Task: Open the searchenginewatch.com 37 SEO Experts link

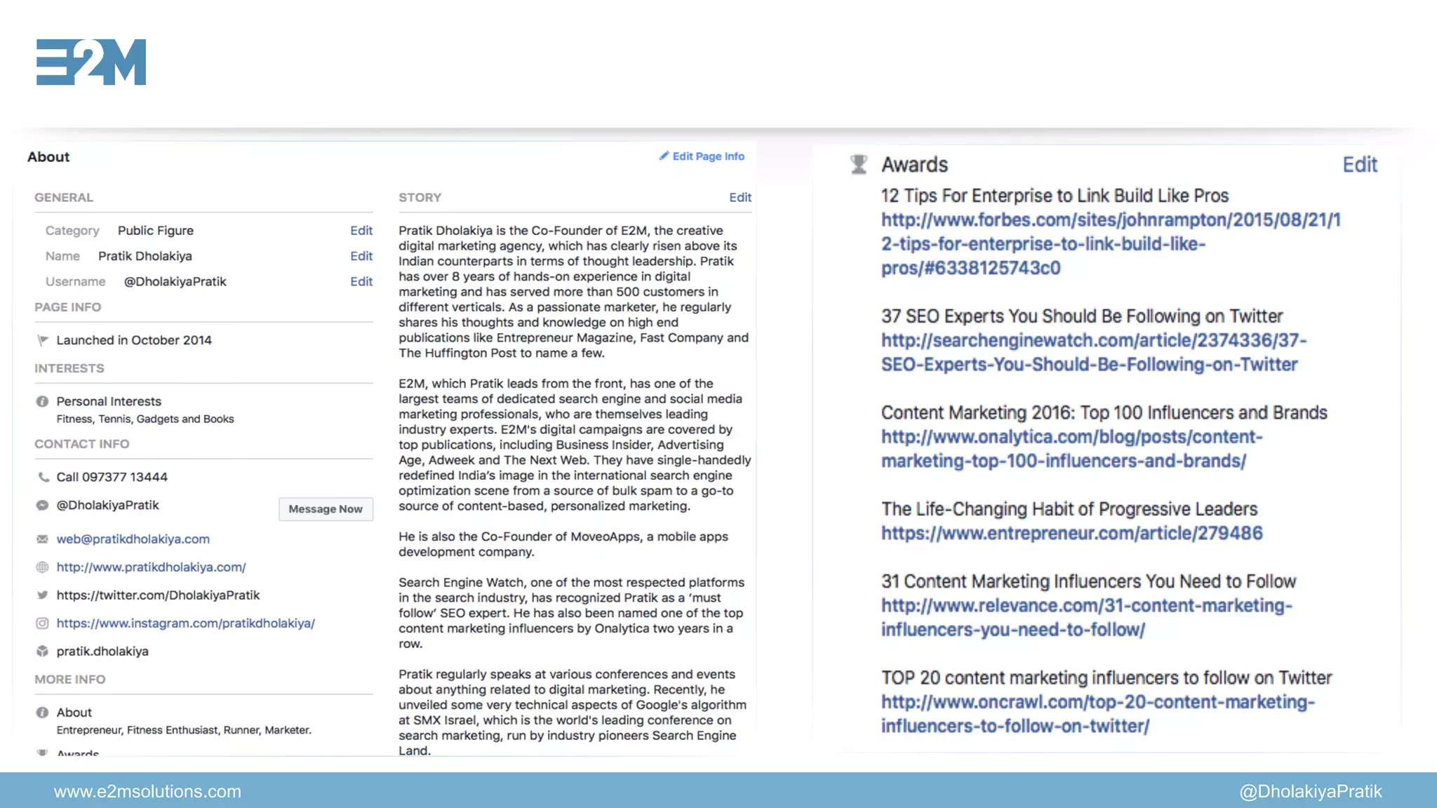Action: (x=1093, y=341)
